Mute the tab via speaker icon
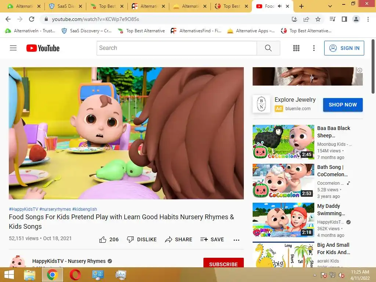This screenshot has height=282, width=376. pos(279,6)
